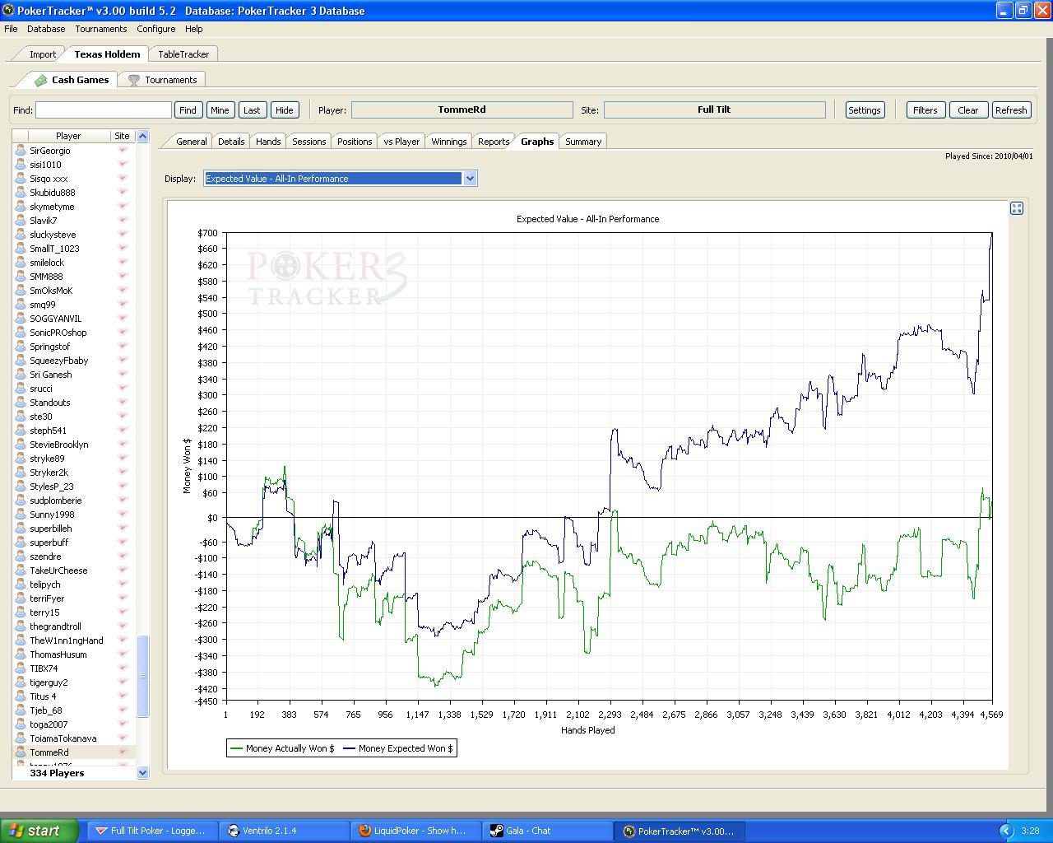Open the Reports tab
This screenshot has width=1053, height=843.
pyautogui.click(x=494, y=142)
